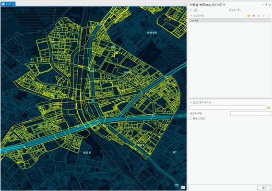This screenshot has height=191, width=272.
Task: Clear input files with the gray X
Action: 259,16
